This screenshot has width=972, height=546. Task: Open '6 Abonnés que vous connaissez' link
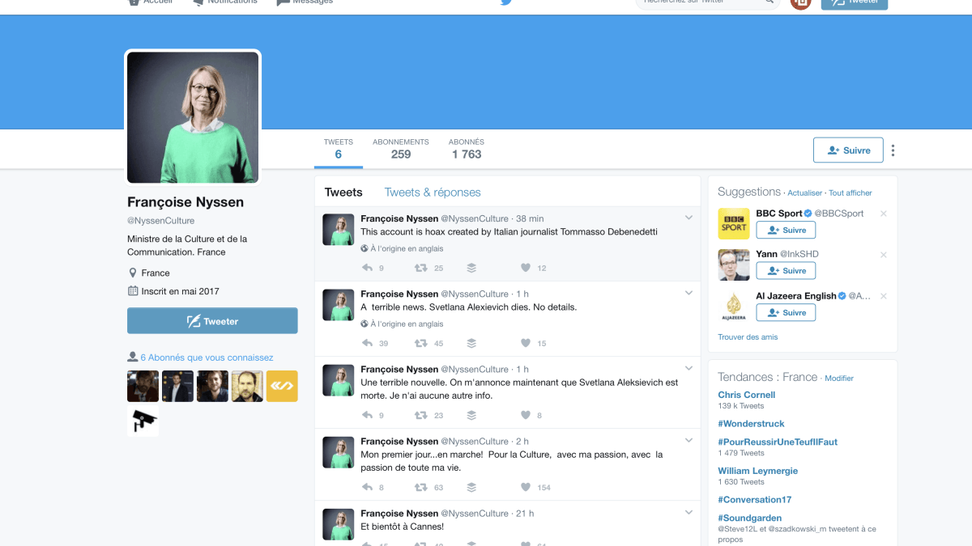[x=207, y=358]
